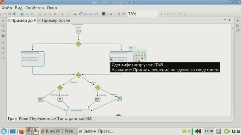Switch to the XML bottom tab
The width and height of the screenshot is (241, 135).
pyautogui.click(x=89, y=119)
